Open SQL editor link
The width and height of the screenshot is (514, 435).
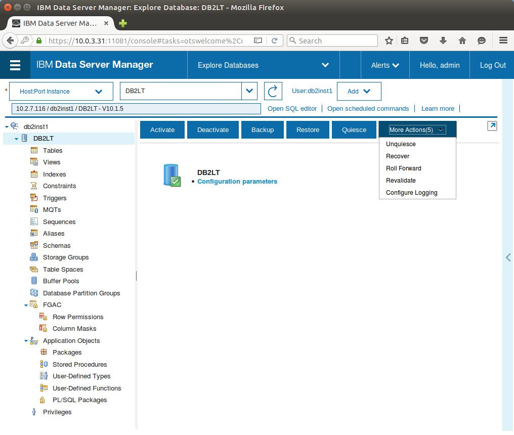pos(292,109)
